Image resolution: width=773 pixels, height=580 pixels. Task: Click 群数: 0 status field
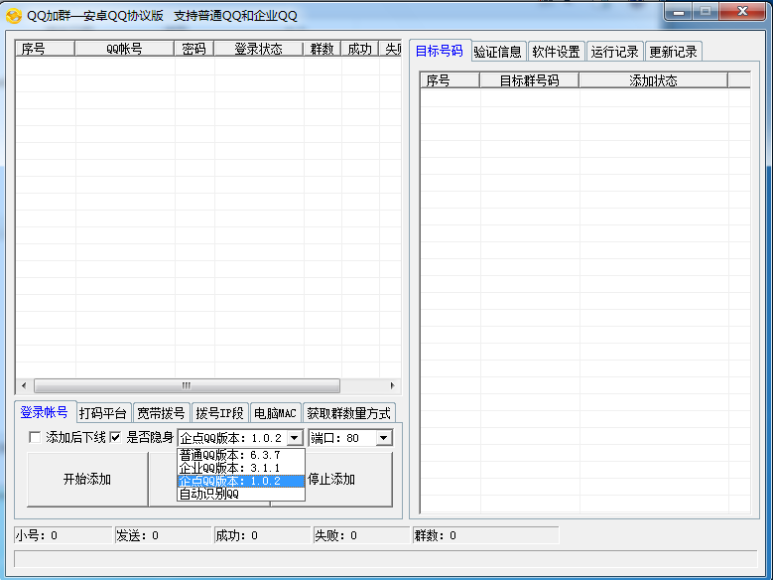click(486, 535)
